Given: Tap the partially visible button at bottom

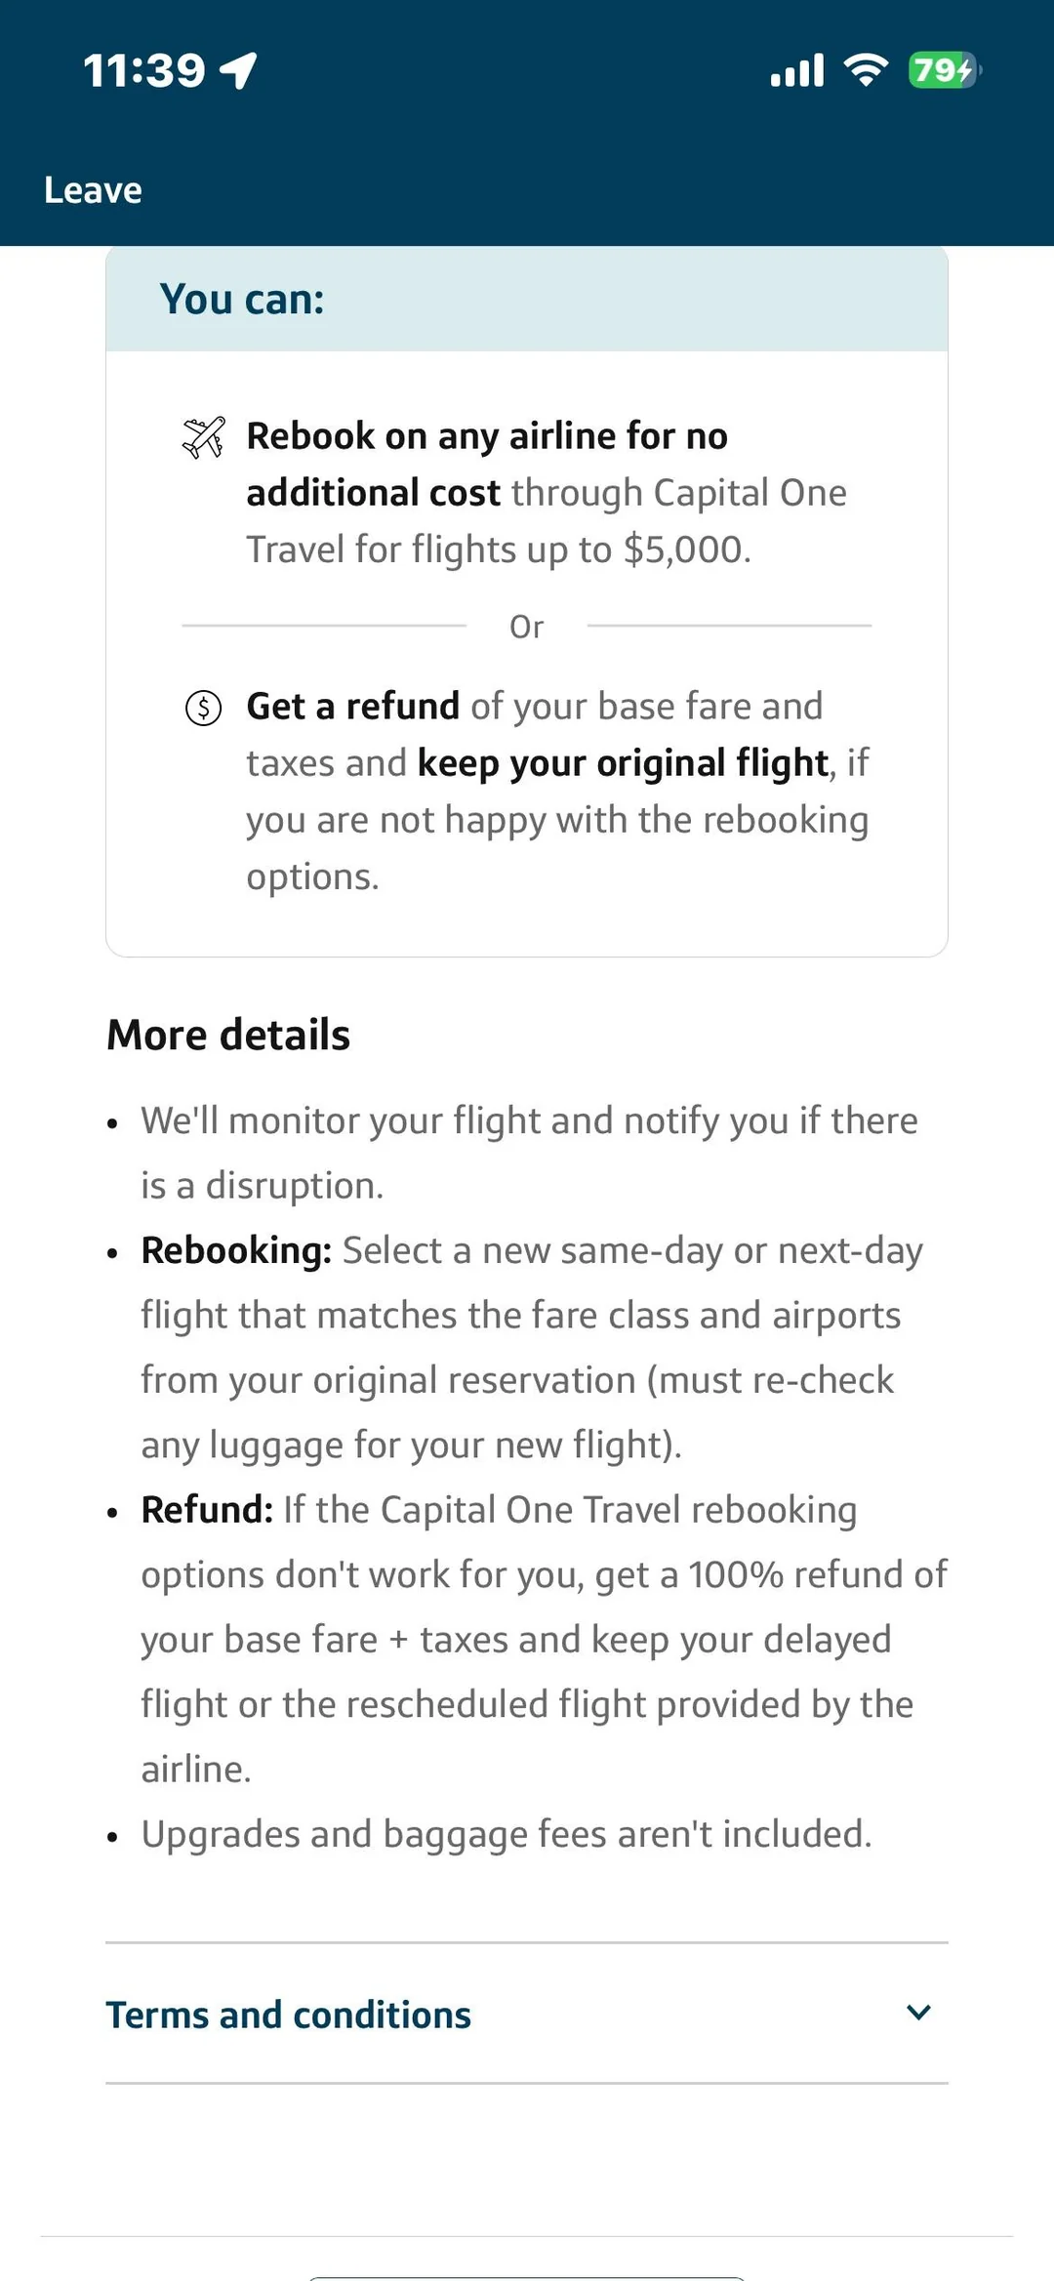Looking at the screenshot, I should [x=527, y=2278].
